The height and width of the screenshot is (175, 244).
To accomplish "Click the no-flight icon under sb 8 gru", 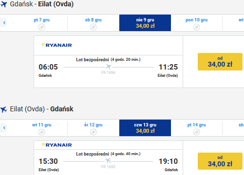I will (94, 27).
